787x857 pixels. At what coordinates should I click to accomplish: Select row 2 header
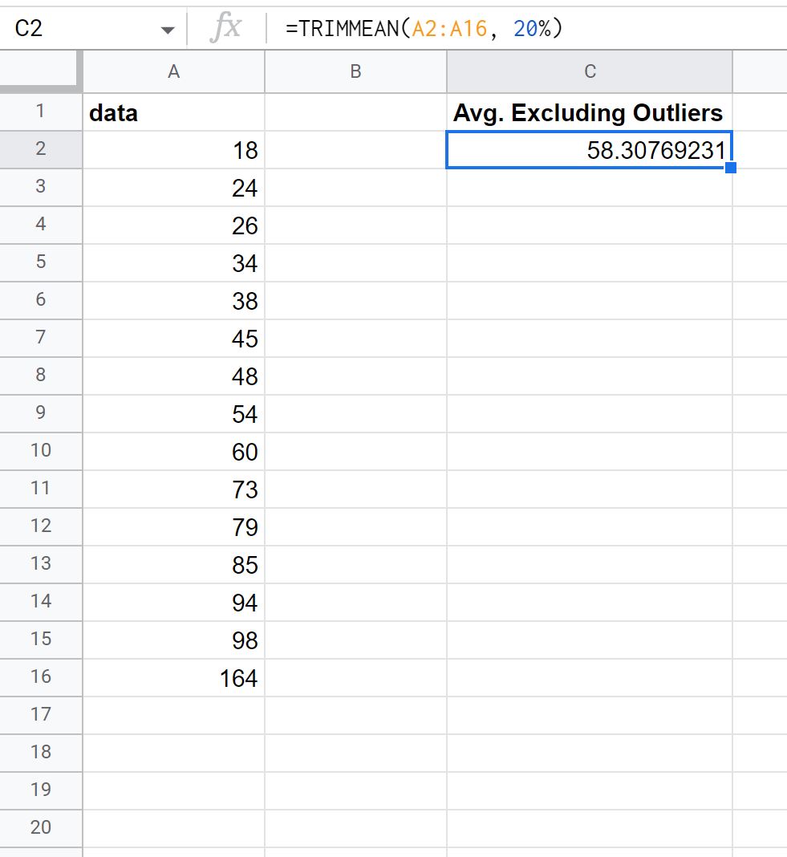coord(41,149)
